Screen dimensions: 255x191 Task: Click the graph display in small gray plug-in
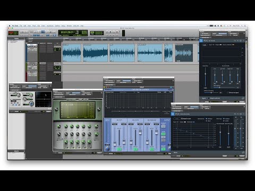point(43,99)
